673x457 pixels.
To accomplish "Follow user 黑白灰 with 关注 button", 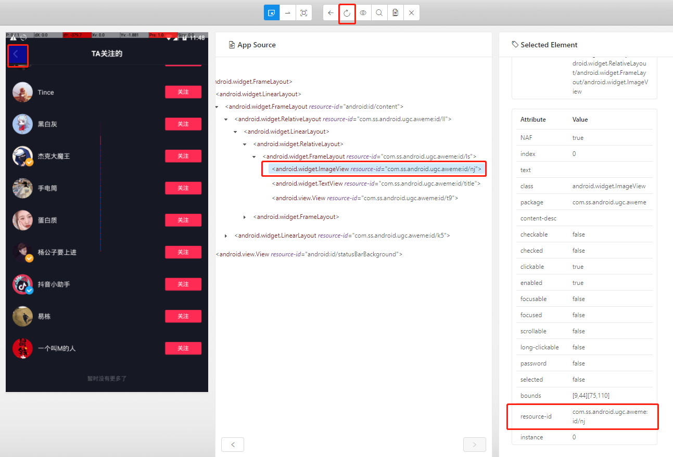I will click(x=183, y=124).
